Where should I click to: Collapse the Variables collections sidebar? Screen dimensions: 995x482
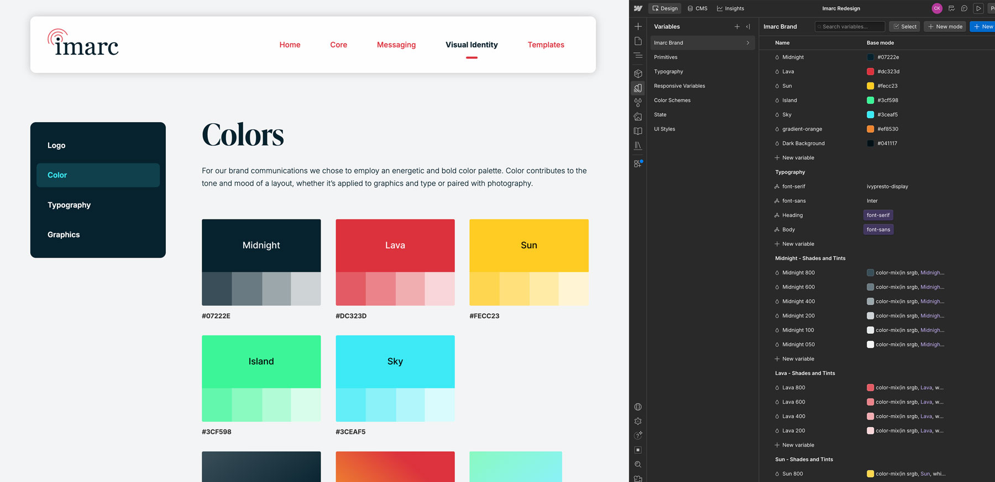[x=748, y=27]
